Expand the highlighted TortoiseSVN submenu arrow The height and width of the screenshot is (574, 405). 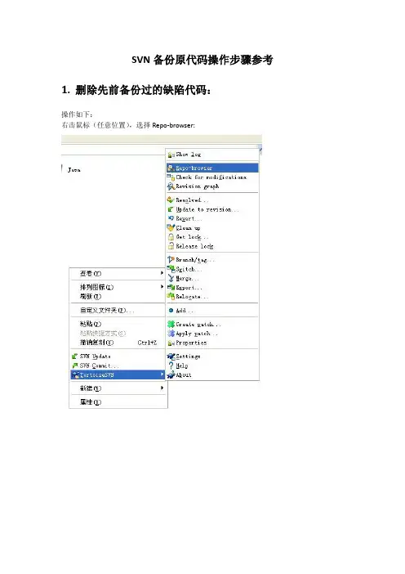(x=162, y=374)
